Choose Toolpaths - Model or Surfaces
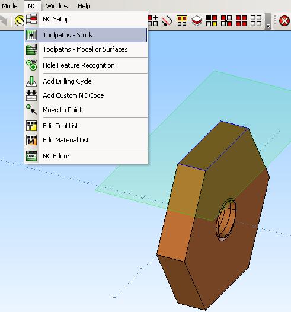This screenshot has height=312, width=291. click(x=86, y=49)
